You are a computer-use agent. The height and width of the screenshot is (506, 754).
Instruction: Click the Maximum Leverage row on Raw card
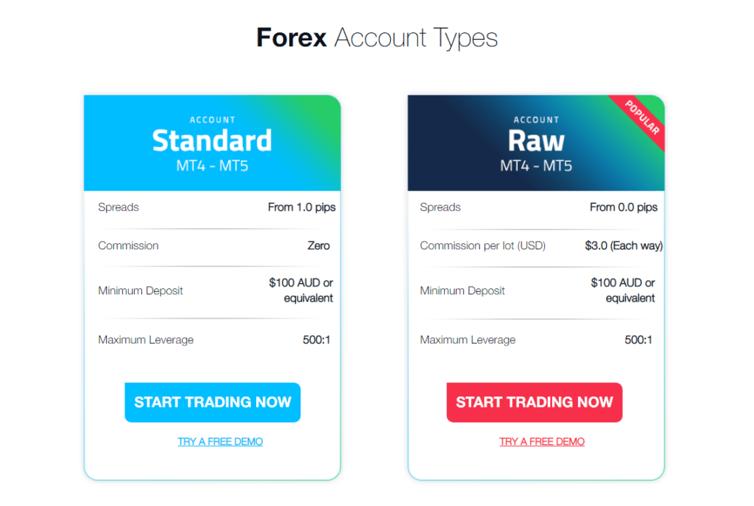(x=535, y=340)
